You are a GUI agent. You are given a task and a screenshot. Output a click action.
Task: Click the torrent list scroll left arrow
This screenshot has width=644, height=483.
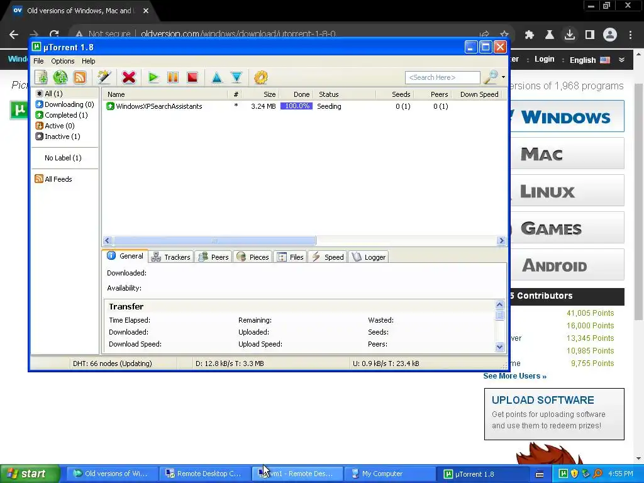[x=108, y=241]
